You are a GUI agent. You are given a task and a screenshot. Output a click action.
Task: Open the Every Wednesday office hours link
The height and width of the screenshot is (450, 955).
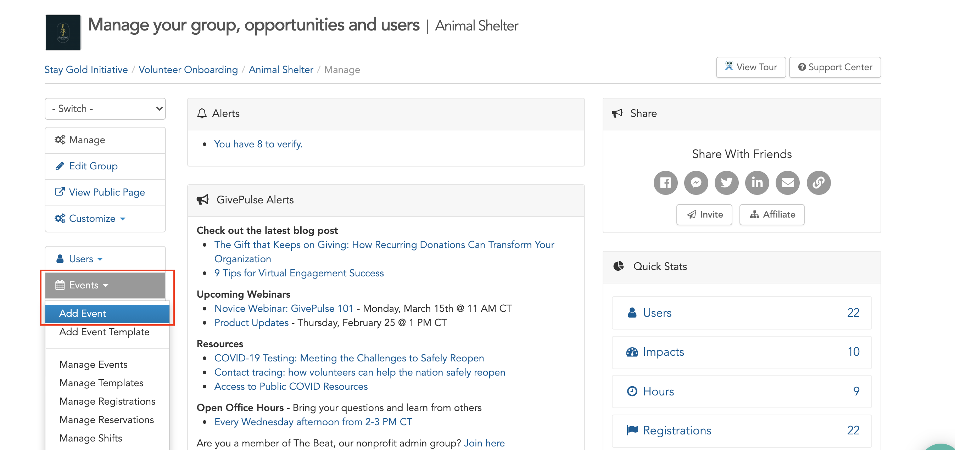[x=313, y=422]
